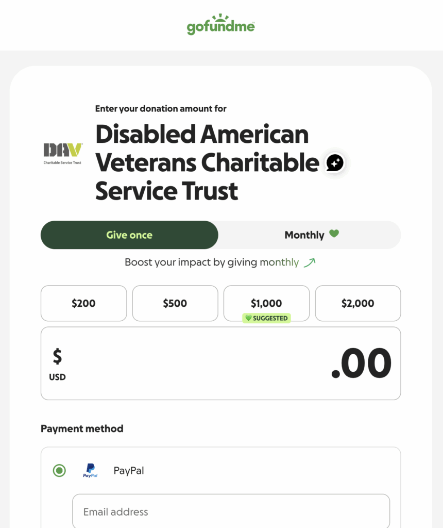Select the PayPal radio button
Screen dimensions: 443x528
pyautogui.click(x=59, y=470)
